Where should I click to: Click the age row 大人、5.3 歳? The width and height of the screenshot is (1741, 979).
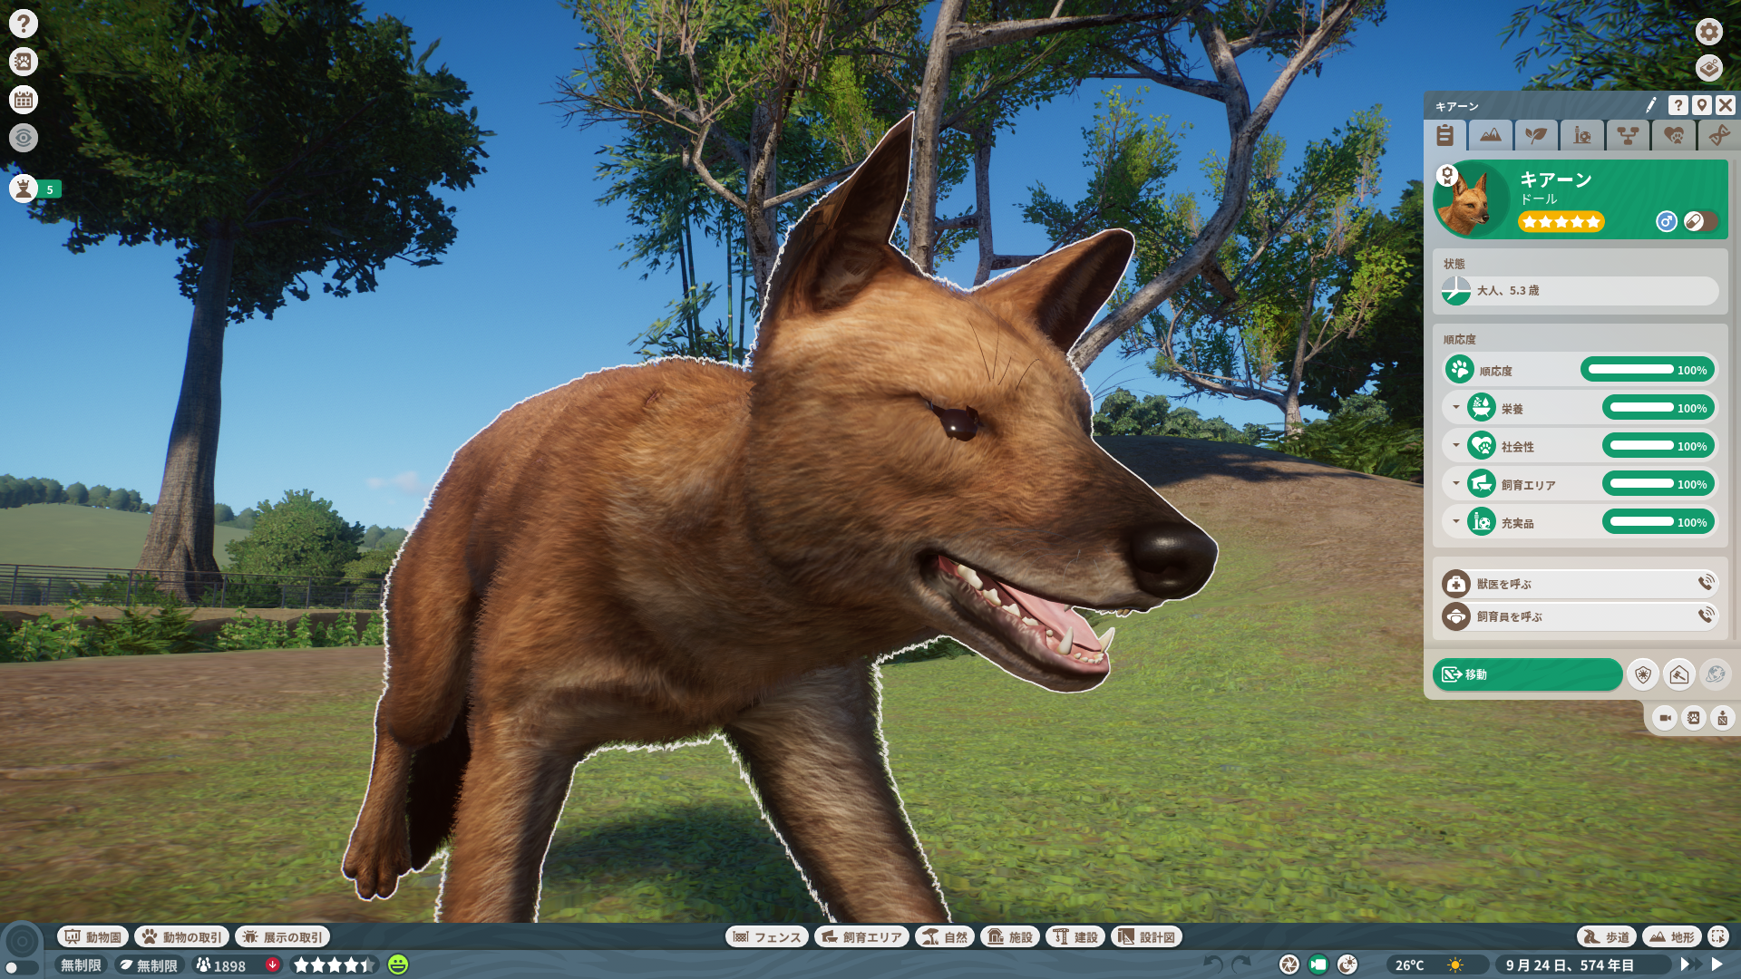point(1580,291)
